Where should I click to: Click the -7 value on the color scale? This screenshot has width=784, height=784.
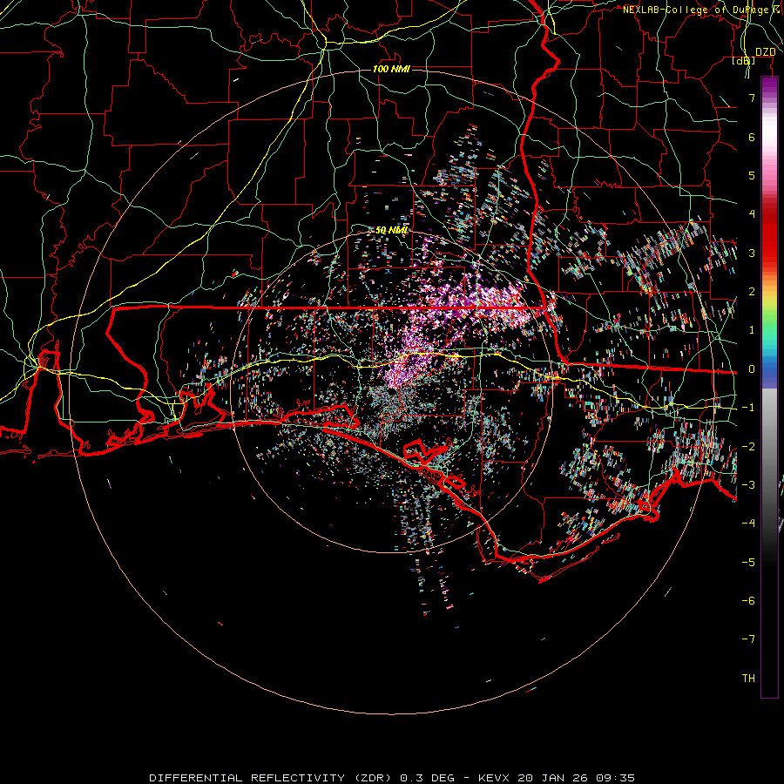(748, 639)
